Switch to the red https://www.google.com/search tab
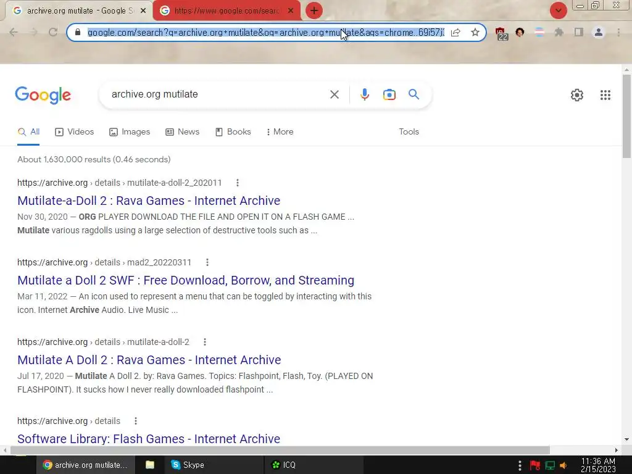 (x=226, y=11)
